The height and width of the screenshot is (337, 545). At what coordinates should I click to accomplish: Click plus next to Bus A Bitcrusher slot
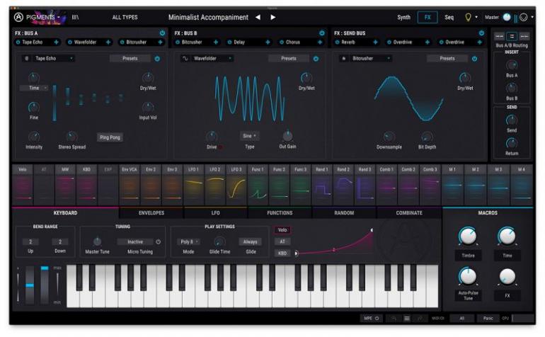pos(160,42)
